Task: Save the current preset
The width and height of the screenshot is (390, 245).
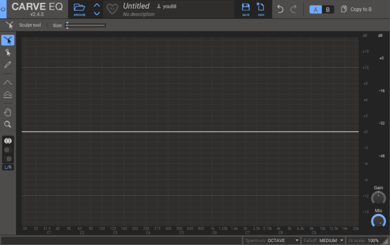Action: click(x=246, y=9)
